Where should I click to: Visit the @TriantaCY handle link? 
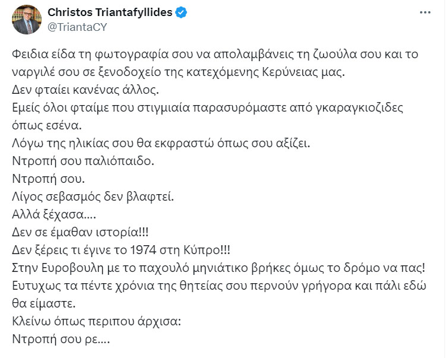pyautogui.click(x=77, y=27)
